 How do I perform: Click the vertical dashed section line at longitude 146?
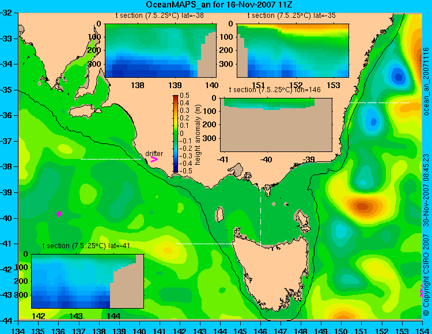pos(260,212)
